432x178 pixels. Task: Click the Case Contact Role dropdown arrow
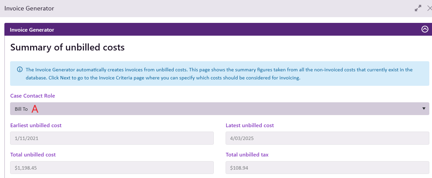424,109
